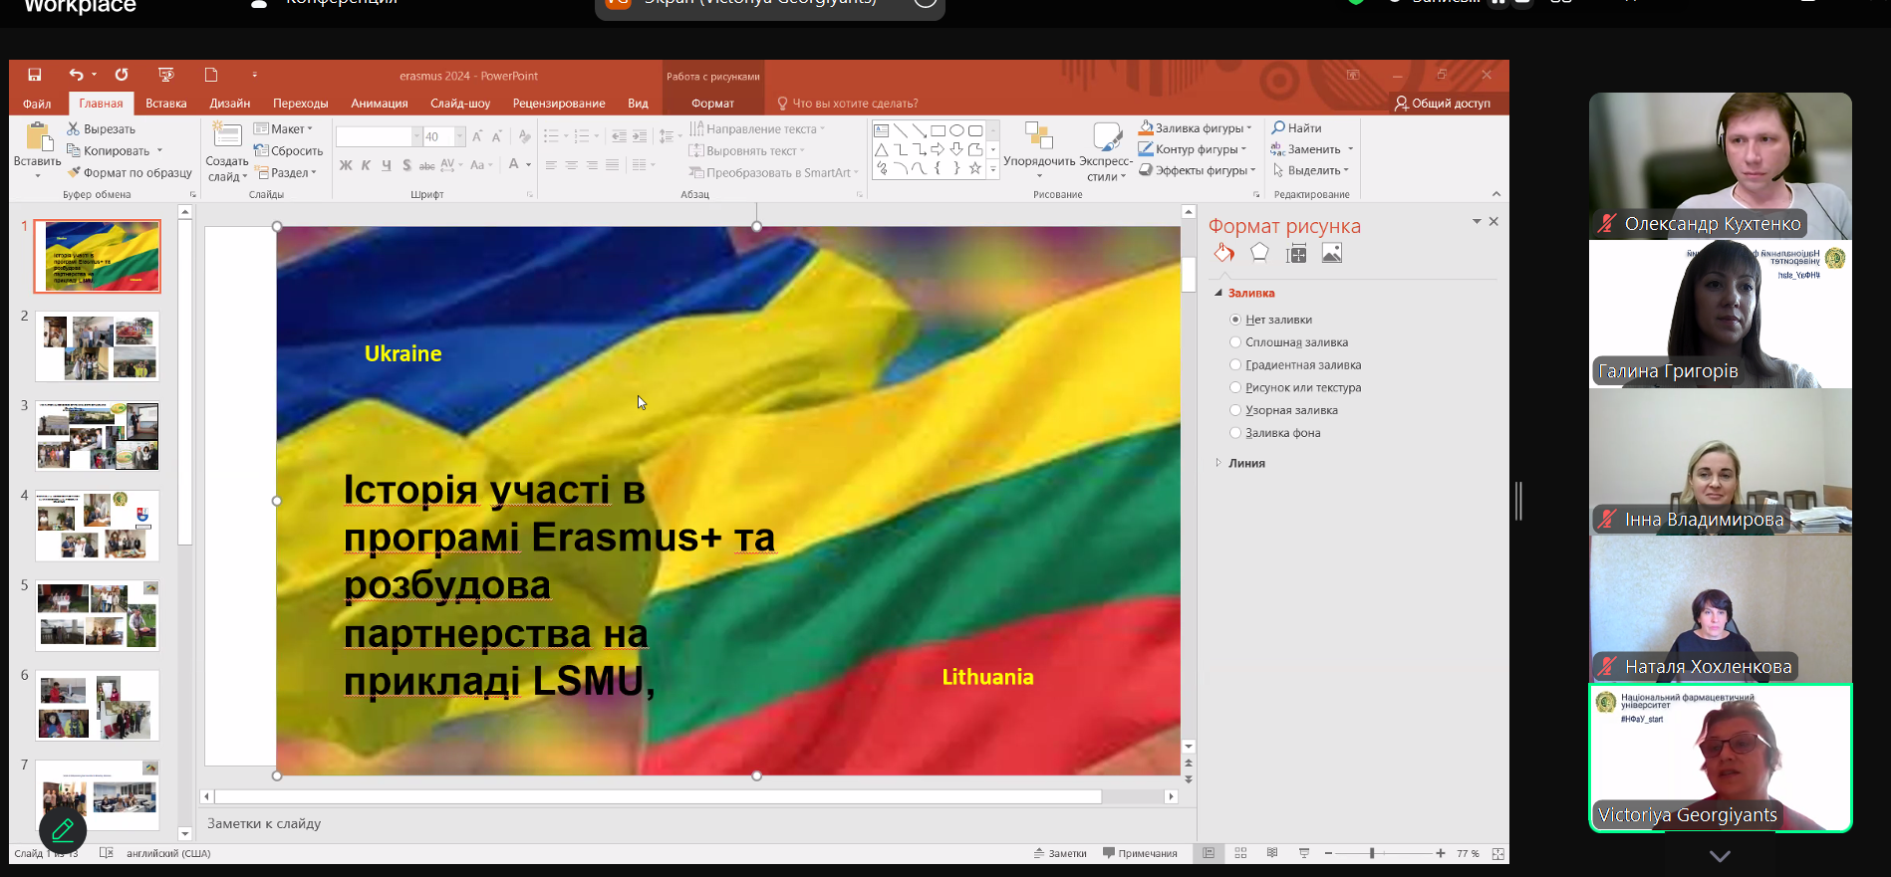The width and height of the screenshot is (1891, 877).
Task: Select Сплошная заливка radio option
Action: tap(1235, 342)
